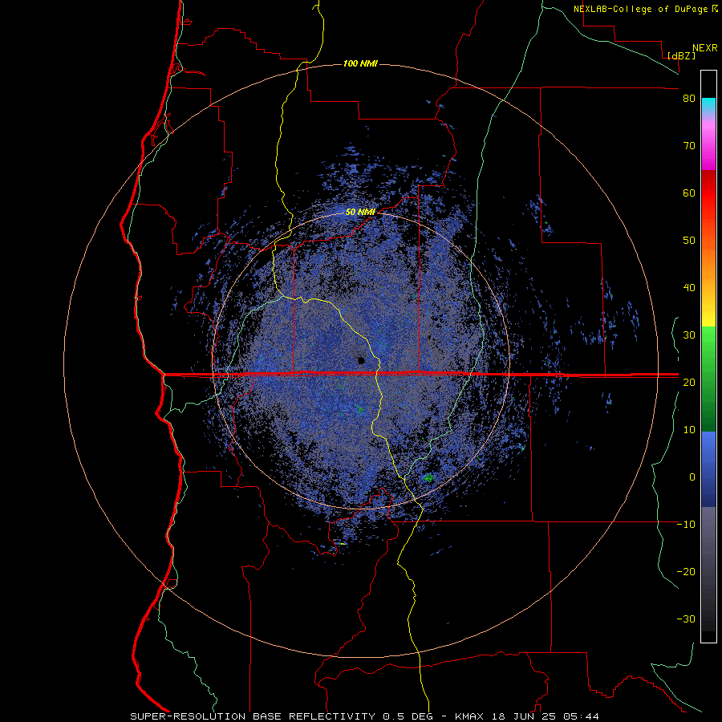Click the 100 NMI range ring label
Screen dimensions: 722x722
tap(360, 63)
